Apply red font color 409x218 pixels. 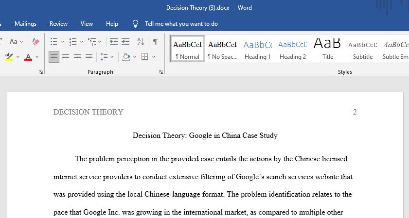(28, 57)
